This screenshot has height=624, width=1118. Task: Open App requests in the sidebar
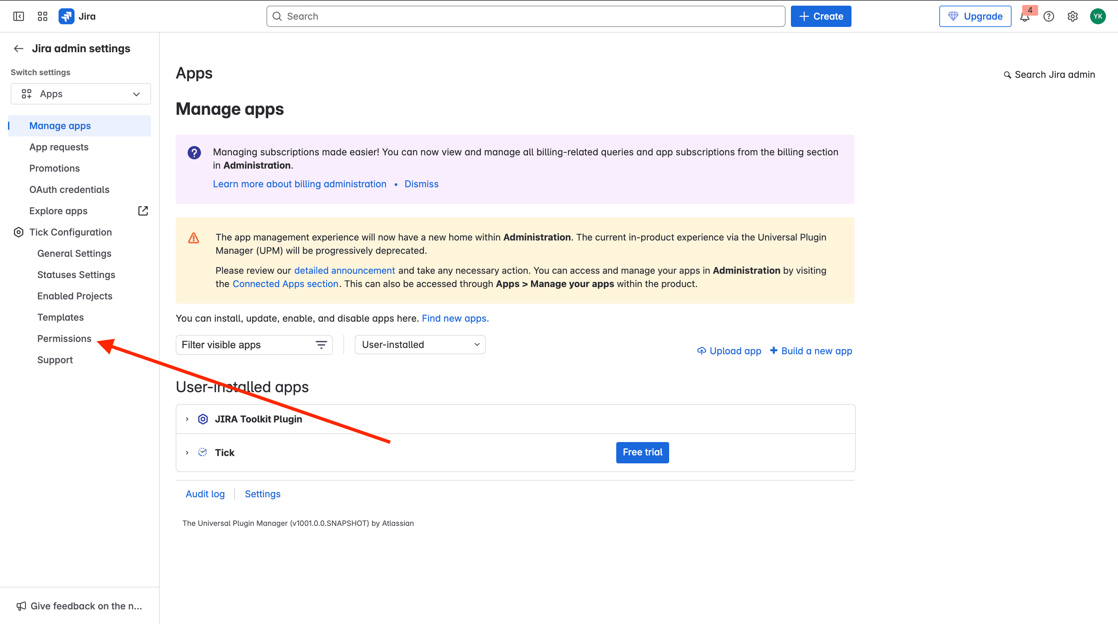(x=59, y=147)
